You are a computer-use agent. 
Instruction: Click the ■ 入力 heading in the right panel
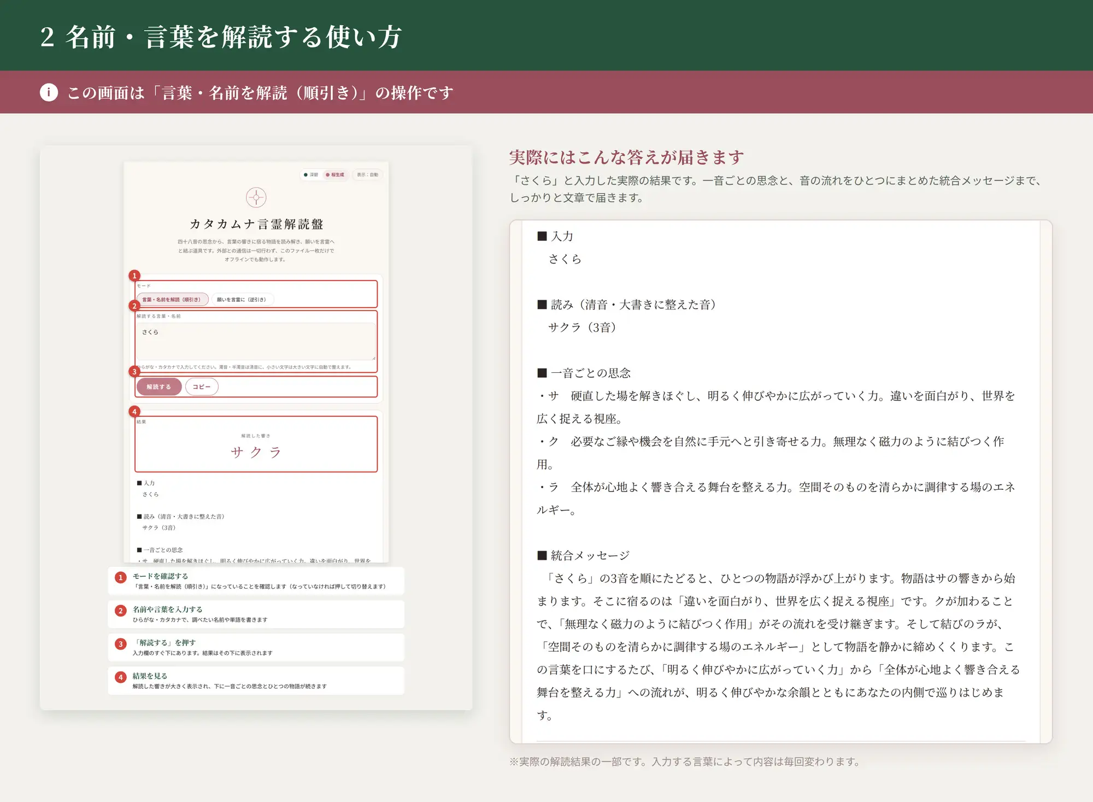[x=555, y=236]
